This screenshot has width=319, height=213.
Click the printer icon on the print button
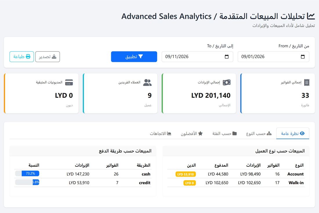(x=28, y=56)
